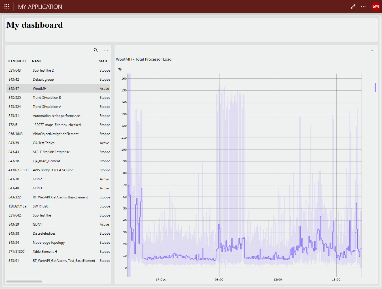This screenshot has width=382, height=289.
Task: Click the table search magnifier icon
Action: 96,50
